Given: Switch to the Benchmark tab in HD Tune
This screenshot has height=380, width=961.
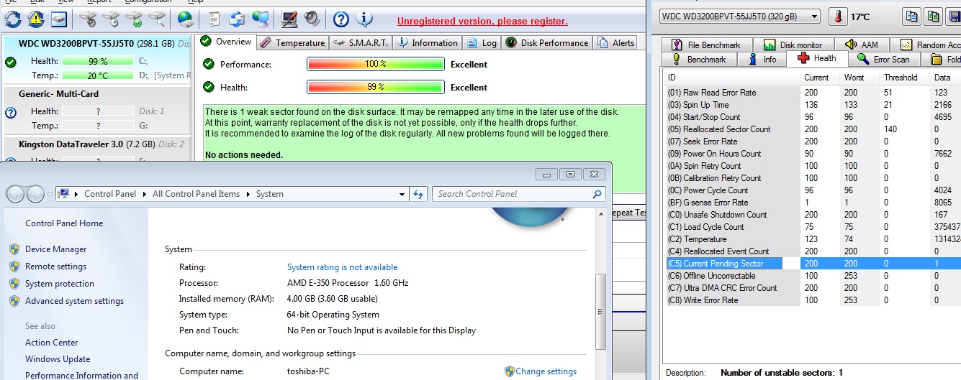Looking at the screenshot, I should [700, 59].
